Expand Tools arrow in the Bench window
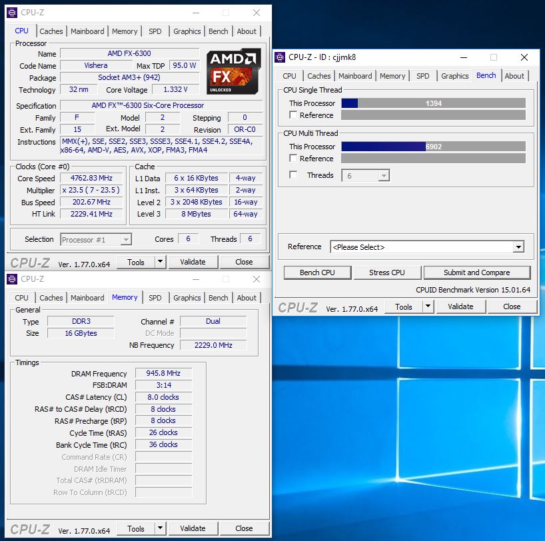Image resolution: width=545 pixels, height=541 pixels. [x=428, y=306]
